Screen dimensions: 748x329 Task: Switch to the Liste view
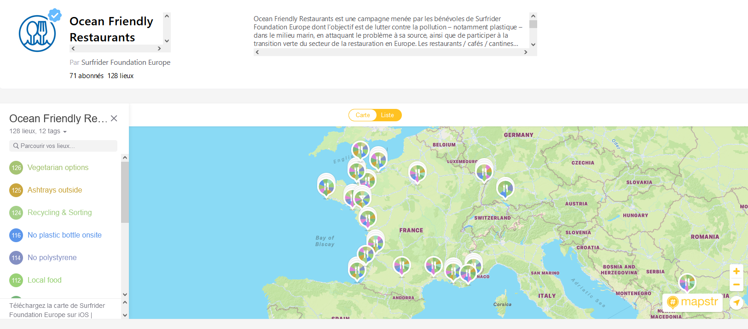pyautogui.click(x=388, y=115)
